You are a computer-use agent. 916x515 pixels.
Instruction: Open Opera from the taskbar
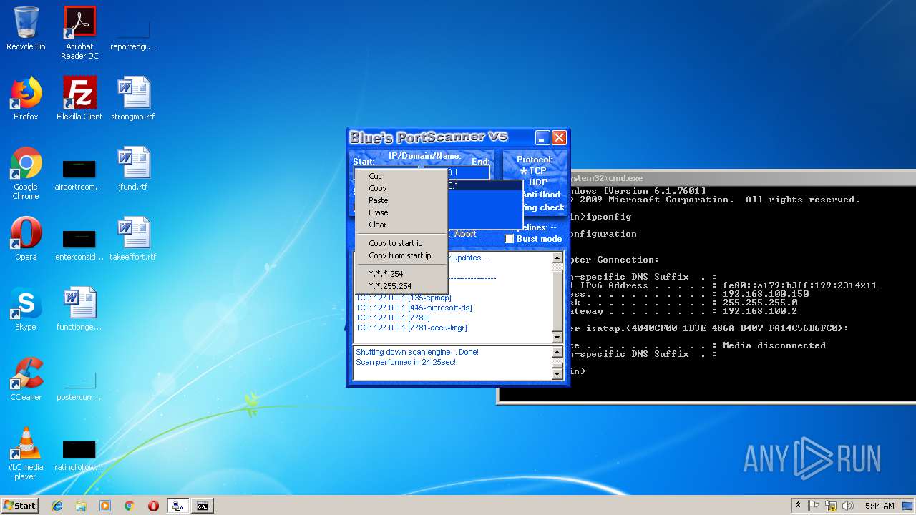click(153, 506)
